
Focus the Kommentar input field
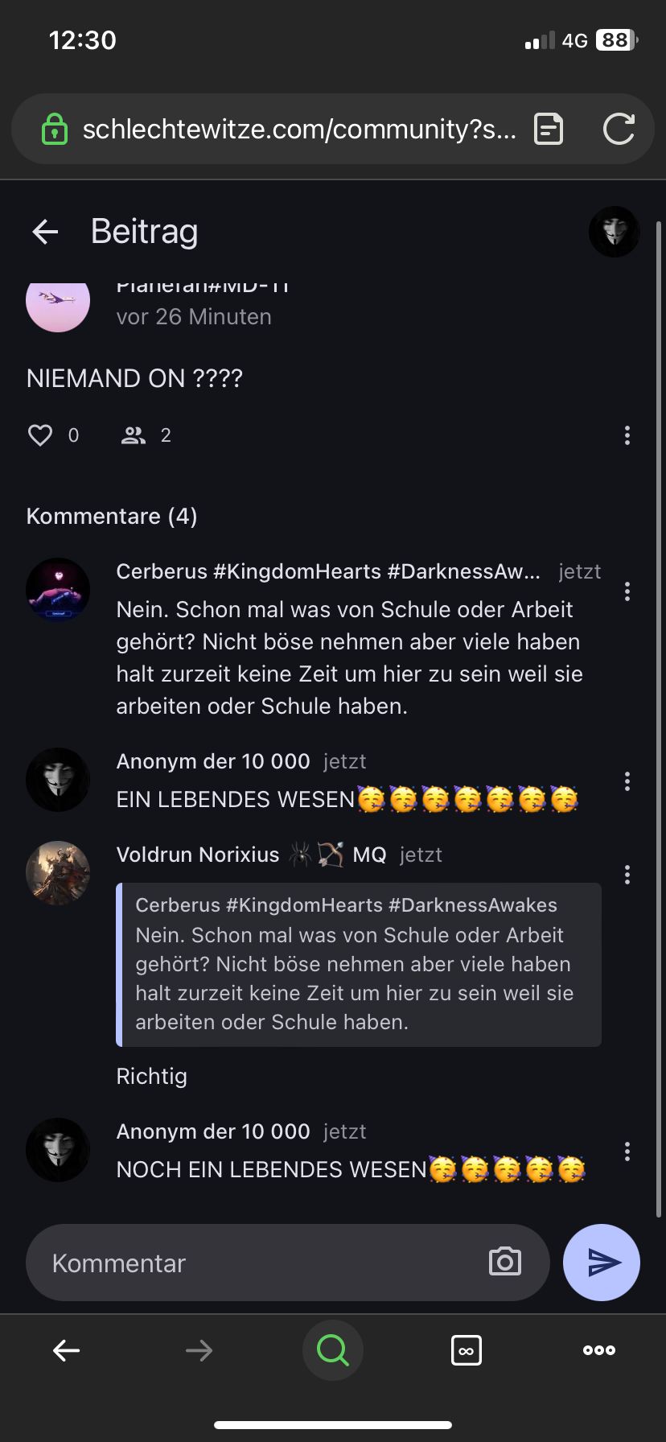pyautogui.click(x=257, y=1263)
